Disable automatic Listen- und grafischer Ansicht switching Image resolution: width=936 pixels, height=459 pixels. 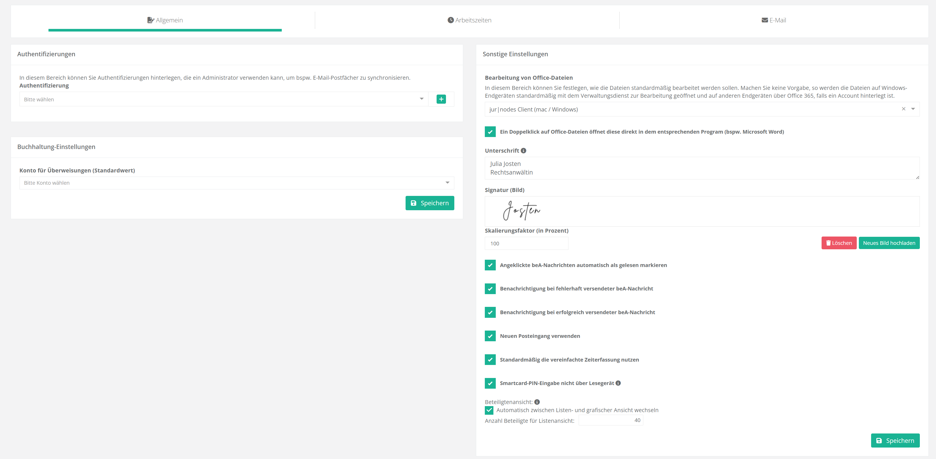489,410
